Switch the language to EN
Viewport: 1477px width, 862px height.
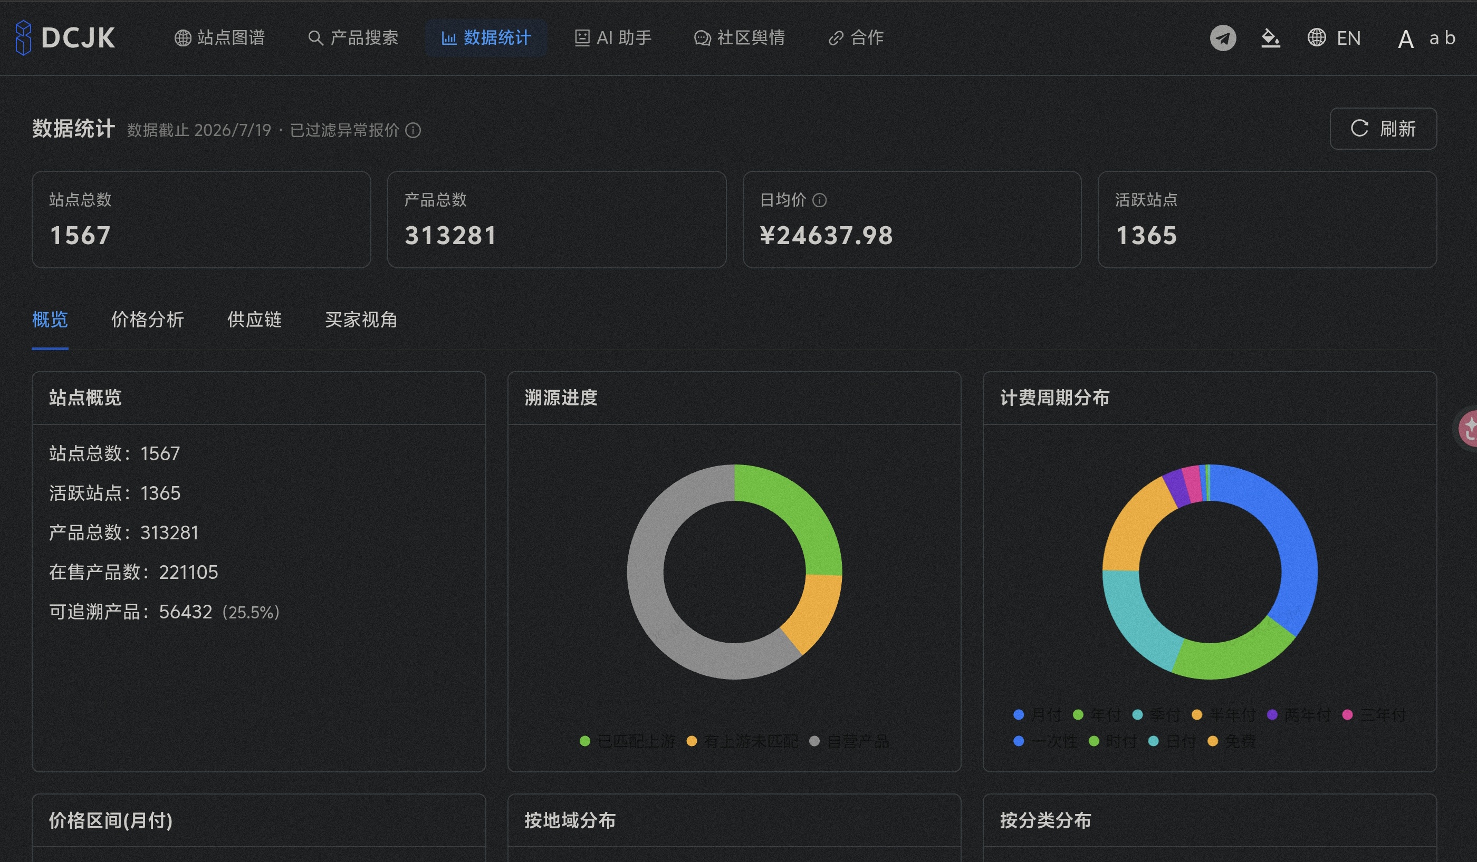pyautogui.click(x=1334, y=38)
